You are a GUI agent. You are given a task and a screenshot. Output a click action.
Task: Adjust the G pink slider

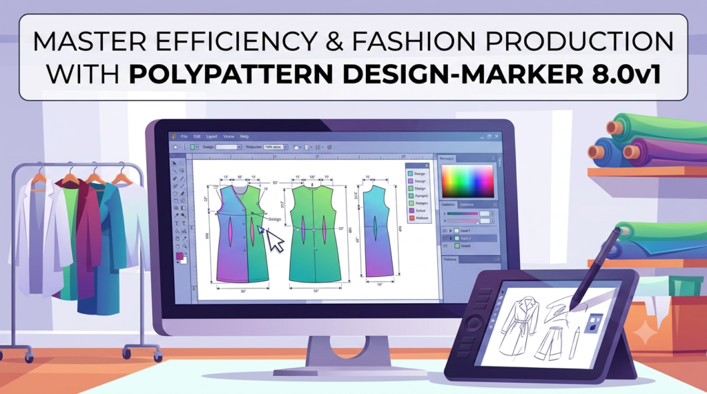click(x=463, y=221)
